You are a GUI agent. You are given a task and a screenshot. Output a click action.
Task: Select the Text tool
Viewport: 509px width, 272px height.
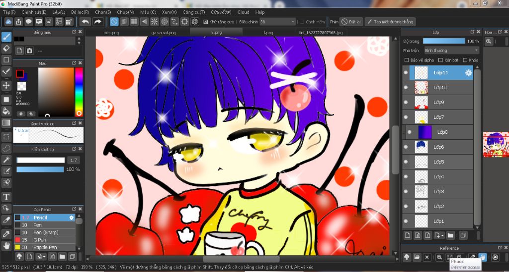[x=6, y=197]
